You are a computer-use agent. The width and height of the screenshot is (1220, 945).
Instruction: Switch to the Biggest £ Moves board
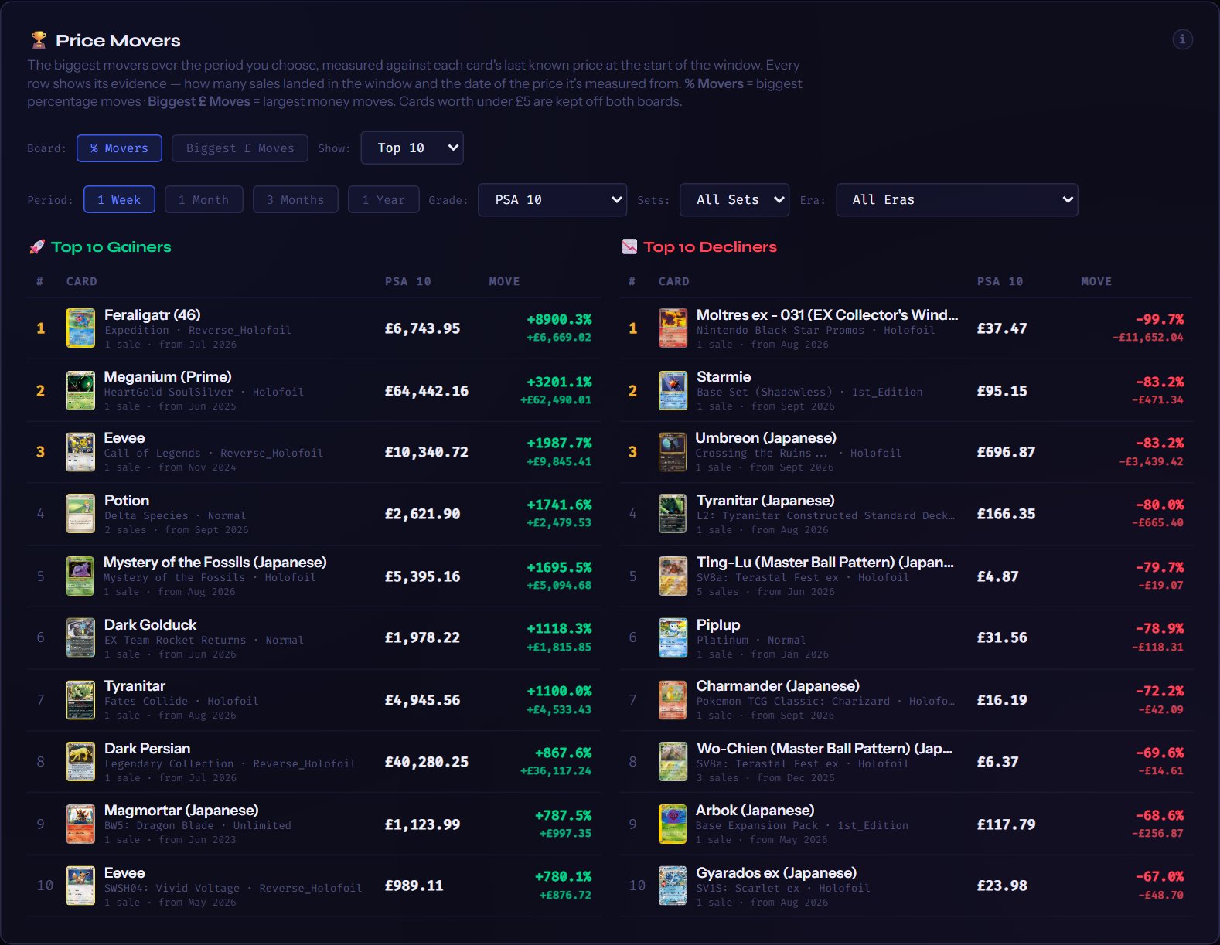click(x=240, y=148)
